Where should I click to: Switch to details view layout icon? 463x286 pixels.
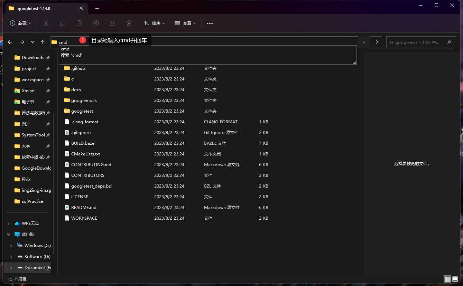(x=447, y=279)
